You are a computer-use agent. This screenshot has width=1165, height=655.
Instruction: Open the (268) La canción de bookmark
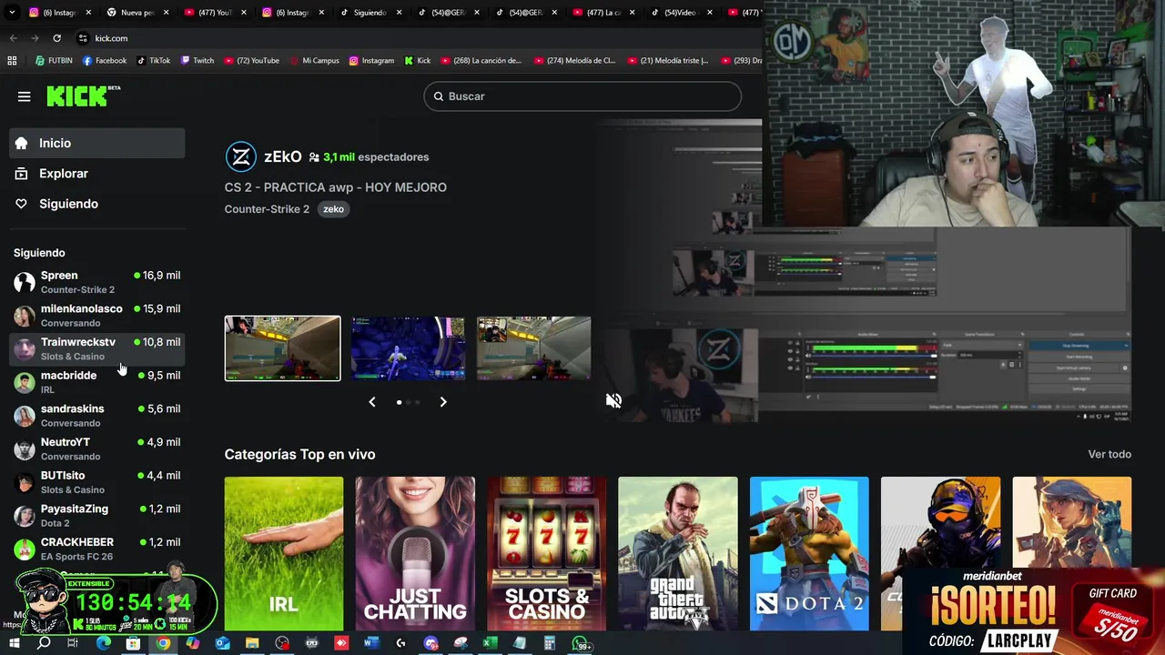coord(481,61)
